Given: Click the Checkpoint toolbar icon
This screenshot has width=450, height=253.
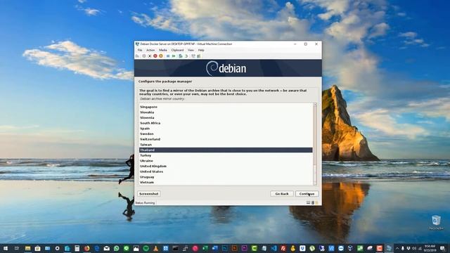Looking at the screenshot, I should pyautogui.click(x=181, y=56).
